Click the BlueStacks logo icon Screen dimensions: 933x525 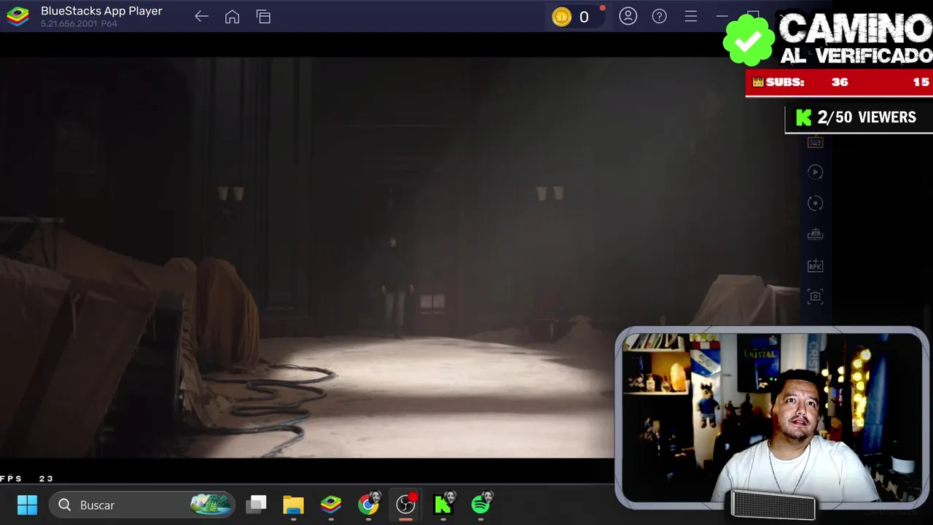click(x=17, y=17)
